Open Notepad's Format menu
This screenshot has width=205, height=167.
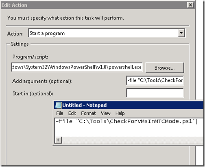pyautogui.click(x=88, y=113)
